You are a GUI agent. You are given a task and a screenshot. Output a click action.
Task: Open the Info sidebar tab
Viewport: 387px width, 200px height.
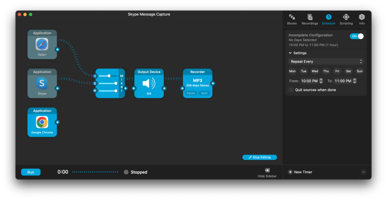(x=362, y=20)
